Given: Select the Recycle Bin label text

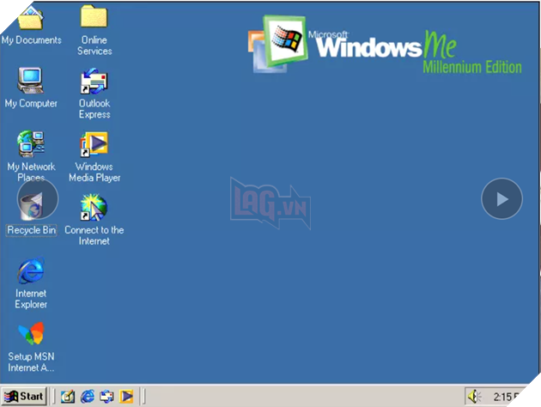Looking at the screenshot, I should coord(32,230).
